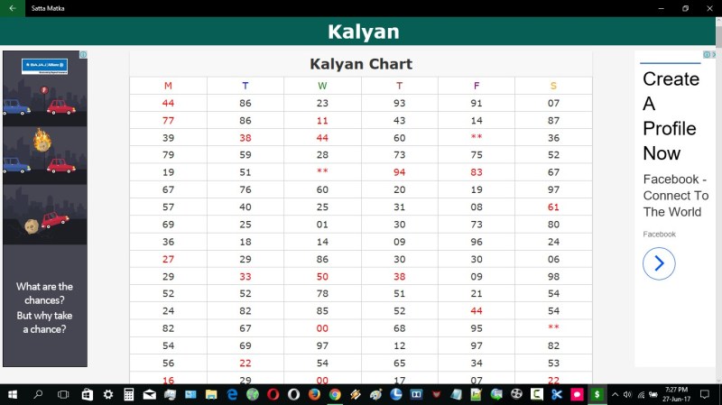Open Windows Store from the taskbar
722x405 pixels.
coord(87,394)
